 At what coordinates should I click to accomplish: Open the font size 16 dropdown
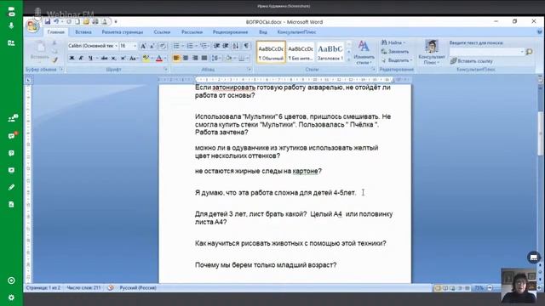135,46
